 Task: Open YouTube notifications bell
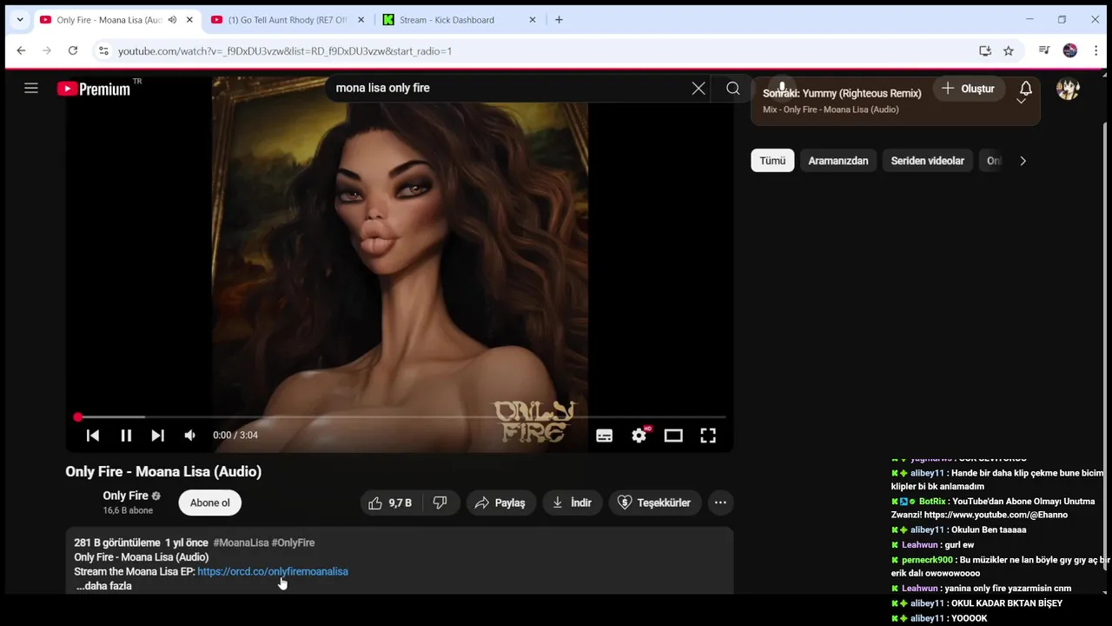tap(1026, 88)
